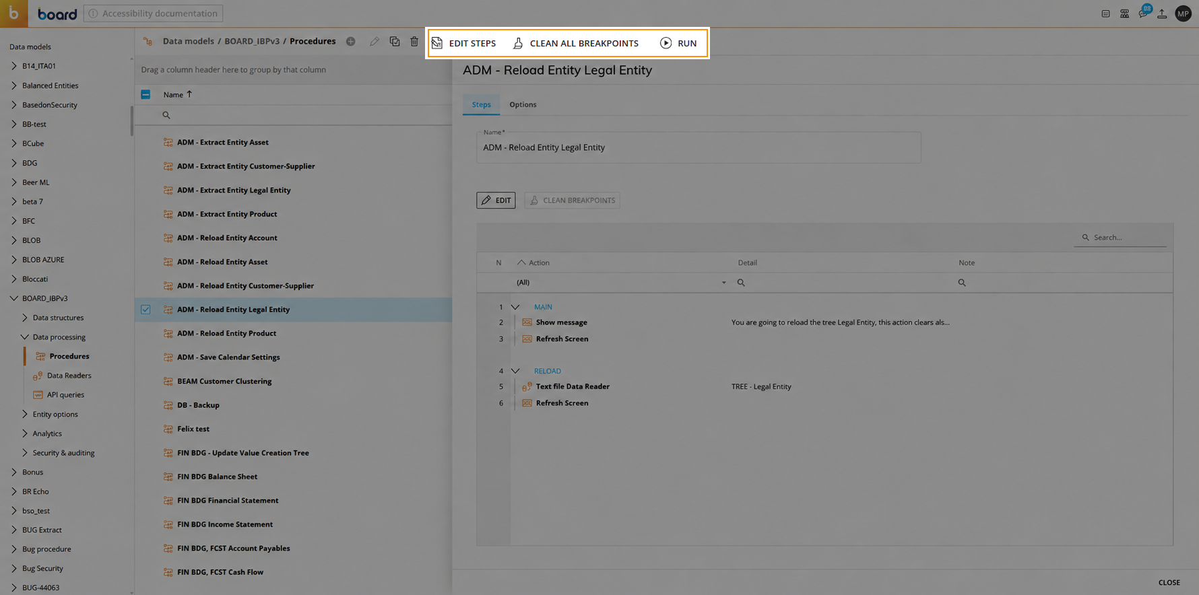The height and width of the screenshot is (595, 1199).
Task: Click the Note column filter search icon
Action: click(x=962, y=283)
